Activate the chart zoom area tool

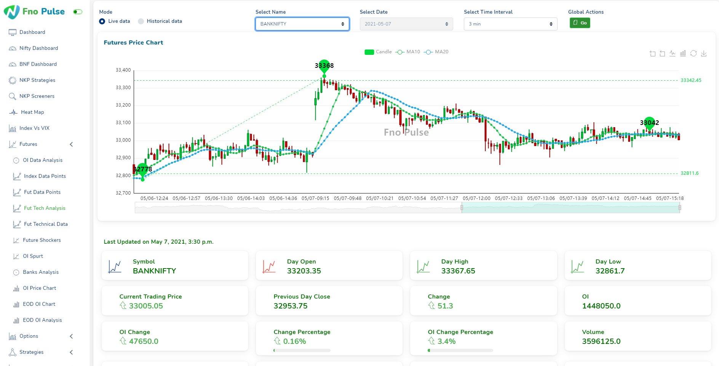(x=652, y=54)
